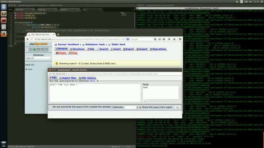Click the Empty table link

61,53
